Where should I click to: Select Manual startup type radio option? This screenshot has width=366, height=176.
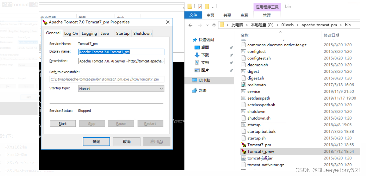pos(121,88)
